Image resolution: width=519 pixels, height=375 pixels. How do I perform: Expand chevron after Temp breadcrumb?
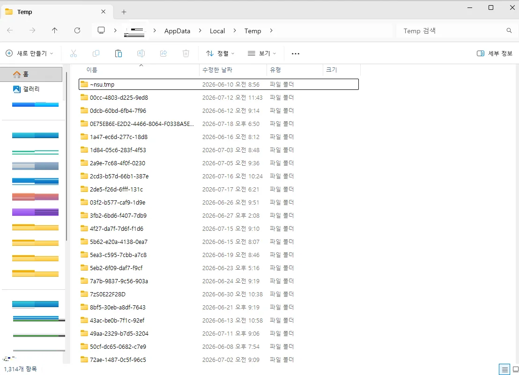271,30
